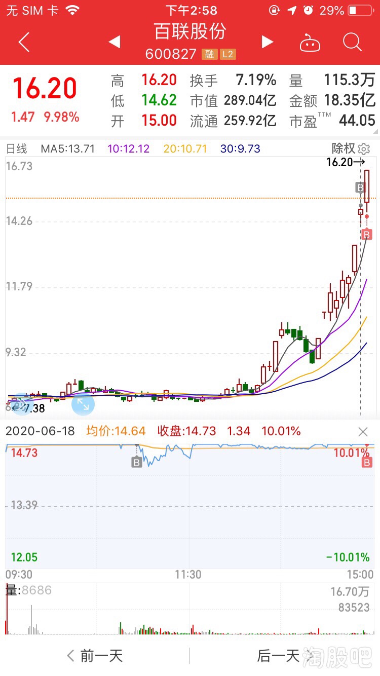Tap 收盘:14.73 closing price label
This screenshot has width=380, height=676.
click(x=186, y=431)
